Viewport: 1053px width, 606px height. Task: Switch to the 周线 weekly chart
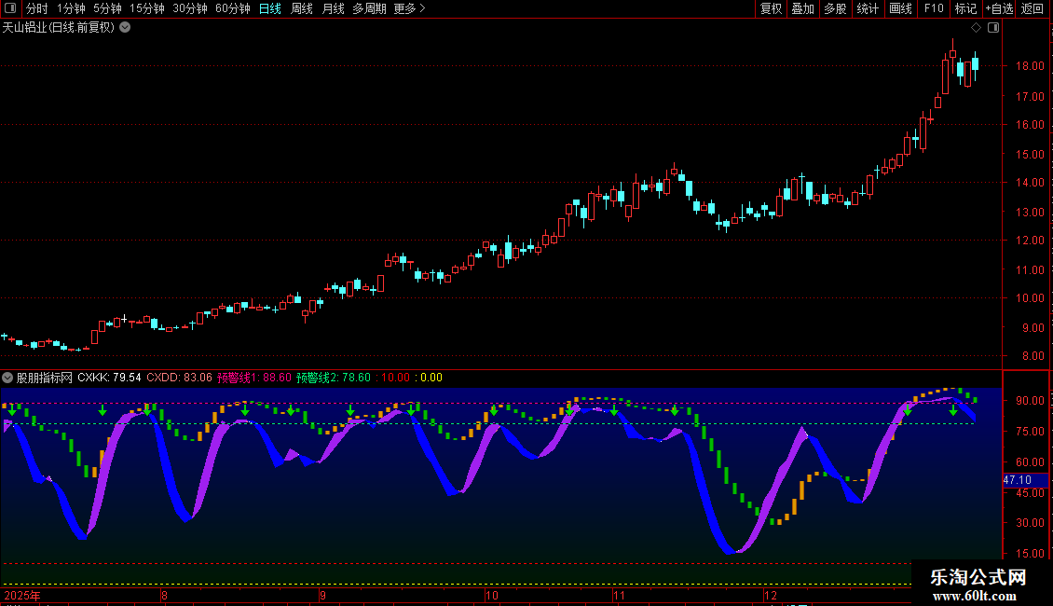click(x=301, y=8)
